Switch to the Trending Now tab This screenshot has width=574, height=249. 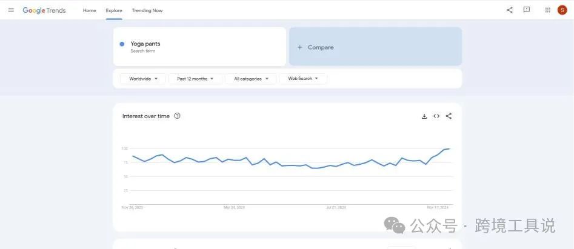[147, 10]
